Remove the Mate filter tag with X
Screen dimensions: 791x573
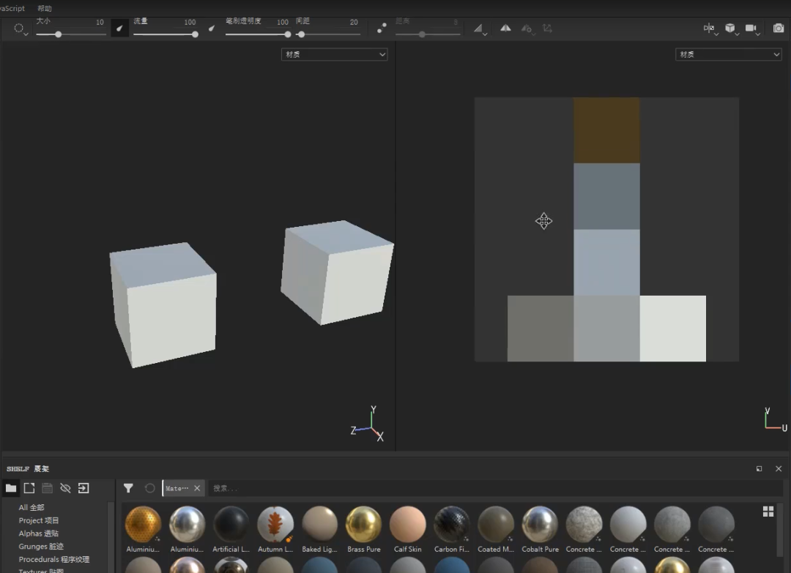[197, 488]
